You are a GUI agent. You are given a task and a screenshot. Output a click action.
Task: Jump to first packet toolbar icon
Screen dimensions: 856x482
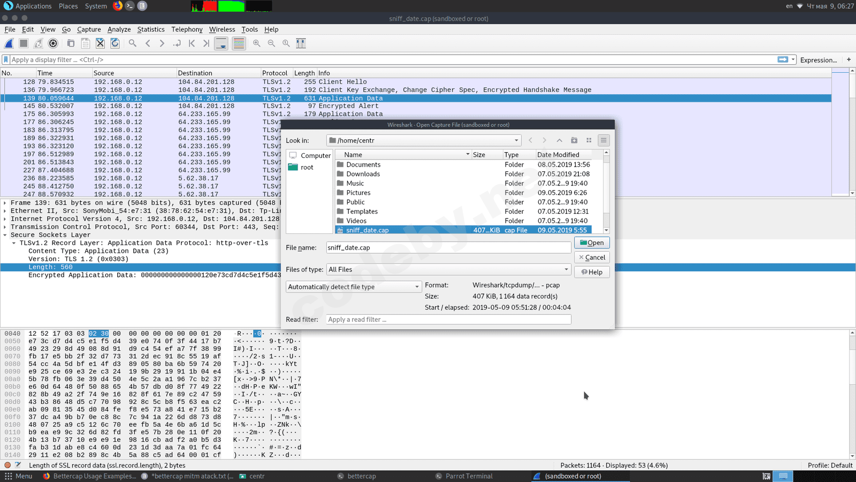(192, 43)
